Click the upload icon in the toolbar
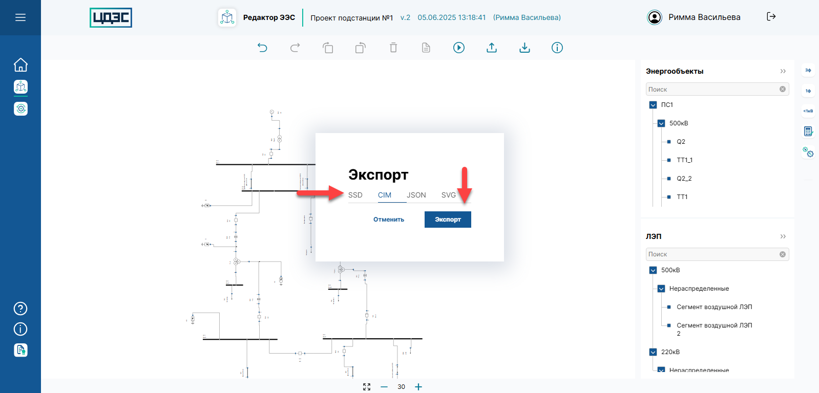 point(492,48)
